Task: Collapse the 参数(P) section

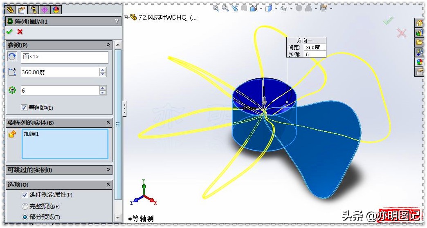Action: tap(108, 45)
